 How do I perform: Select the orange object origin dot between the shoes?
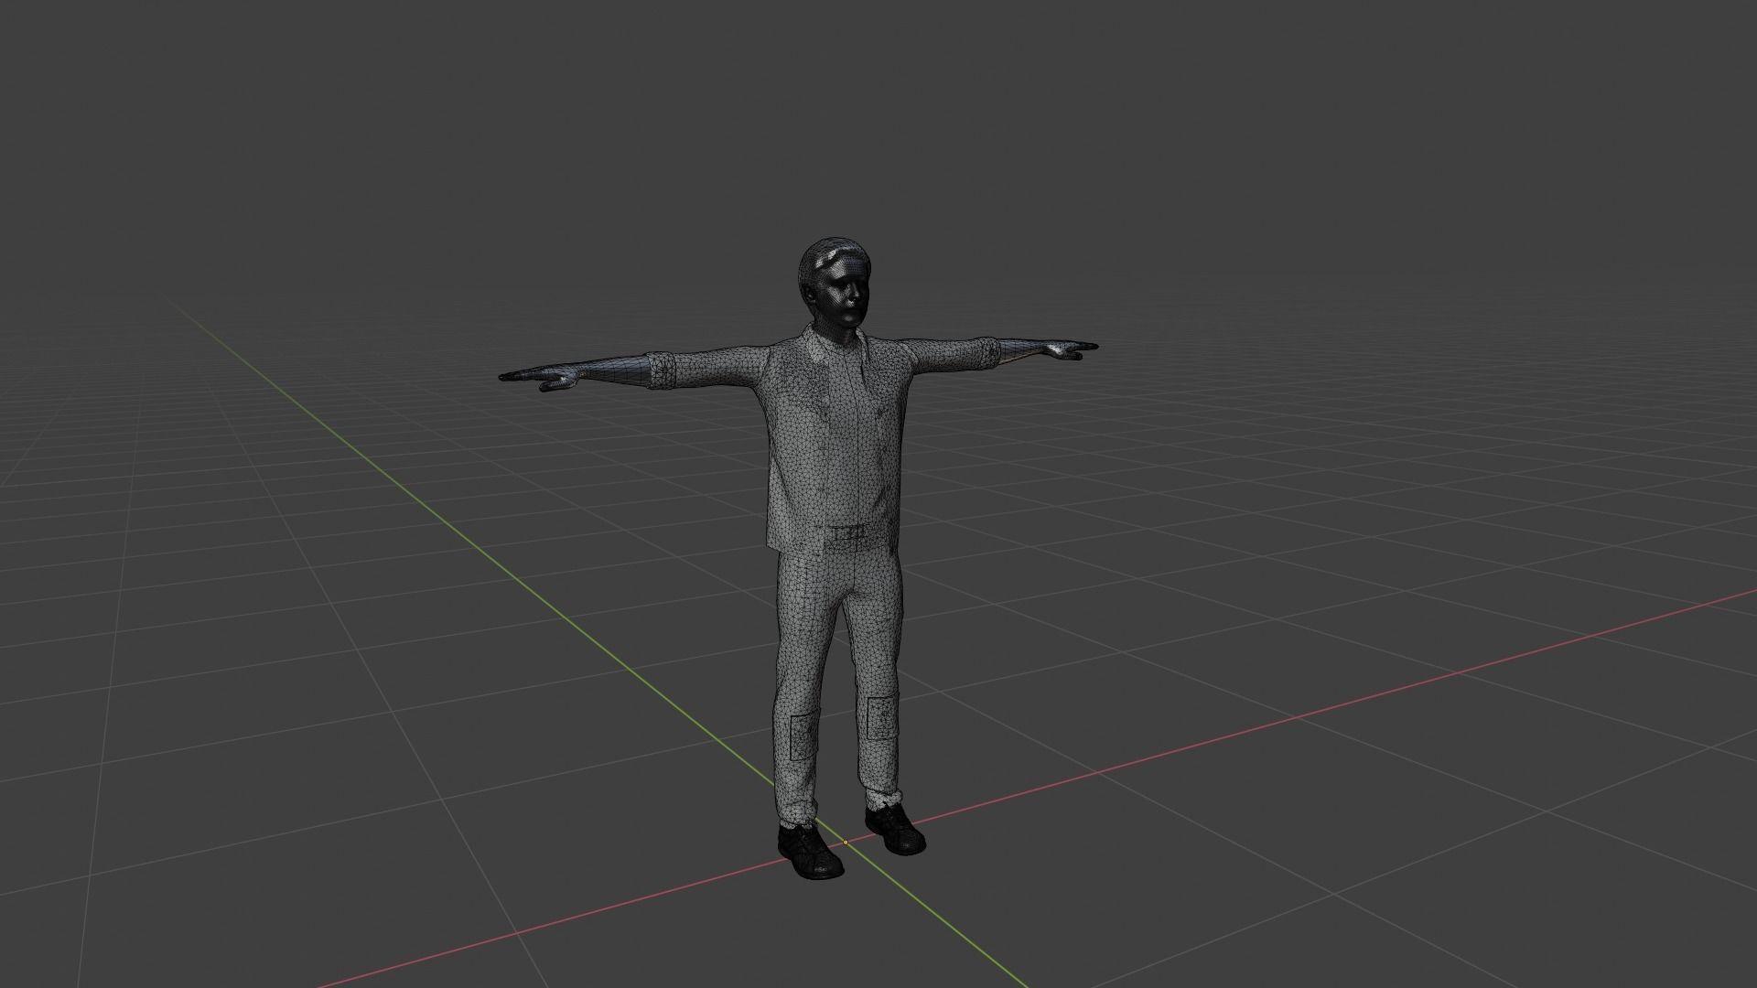pos(845,842)
